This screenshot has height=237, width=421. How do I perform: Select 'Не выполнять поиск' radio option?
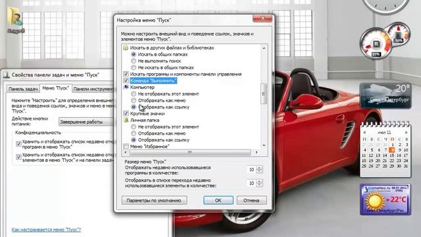coord(134,61)
